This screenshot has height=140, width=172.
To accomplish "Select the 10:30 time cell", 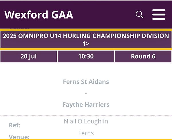I will pyautogui.click(x=86, y=56).
